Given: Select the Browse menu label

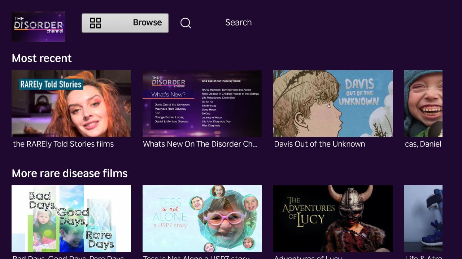Looking at the screenshot, I should pyautogui.click(x=147, y=23).
